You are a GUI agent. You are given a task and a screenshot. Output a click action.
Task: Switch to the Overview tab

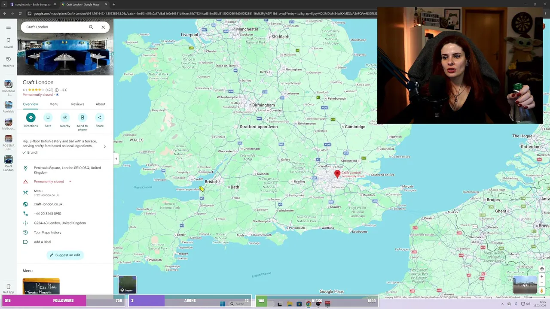tap(31, 104)
